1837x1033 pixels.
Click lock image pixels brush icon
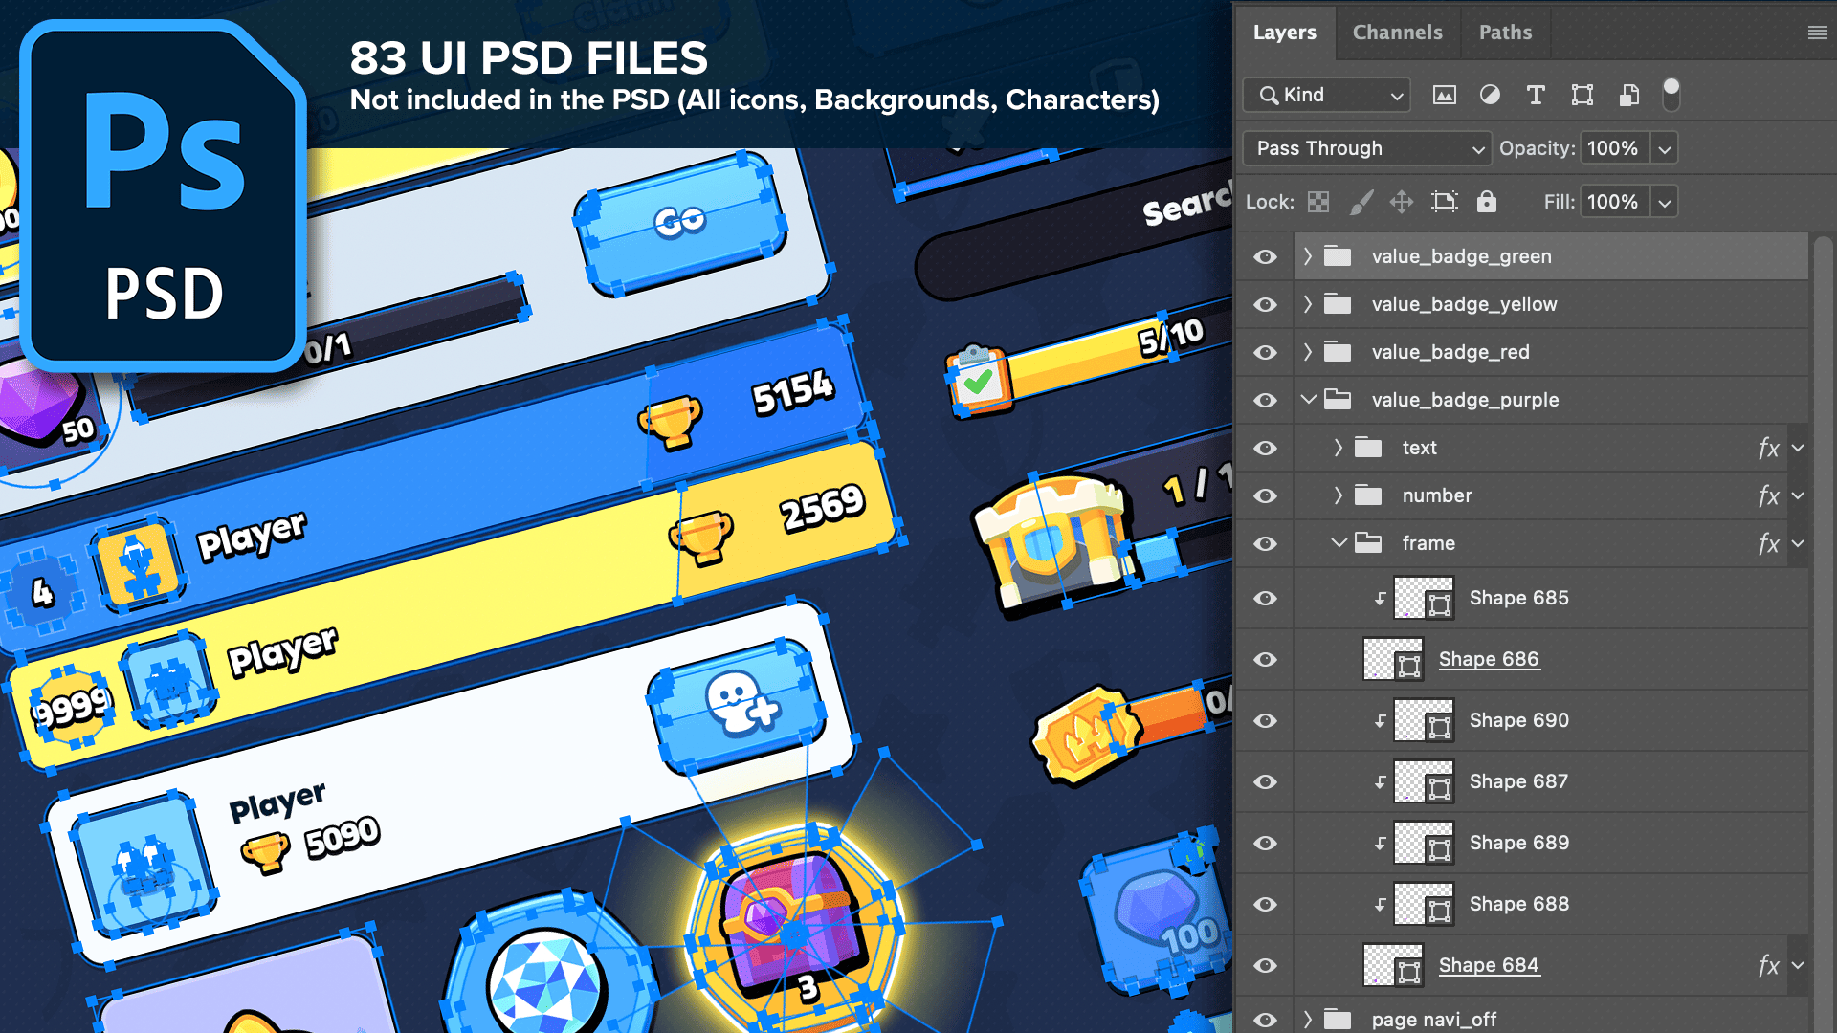tap(1361, 202)
